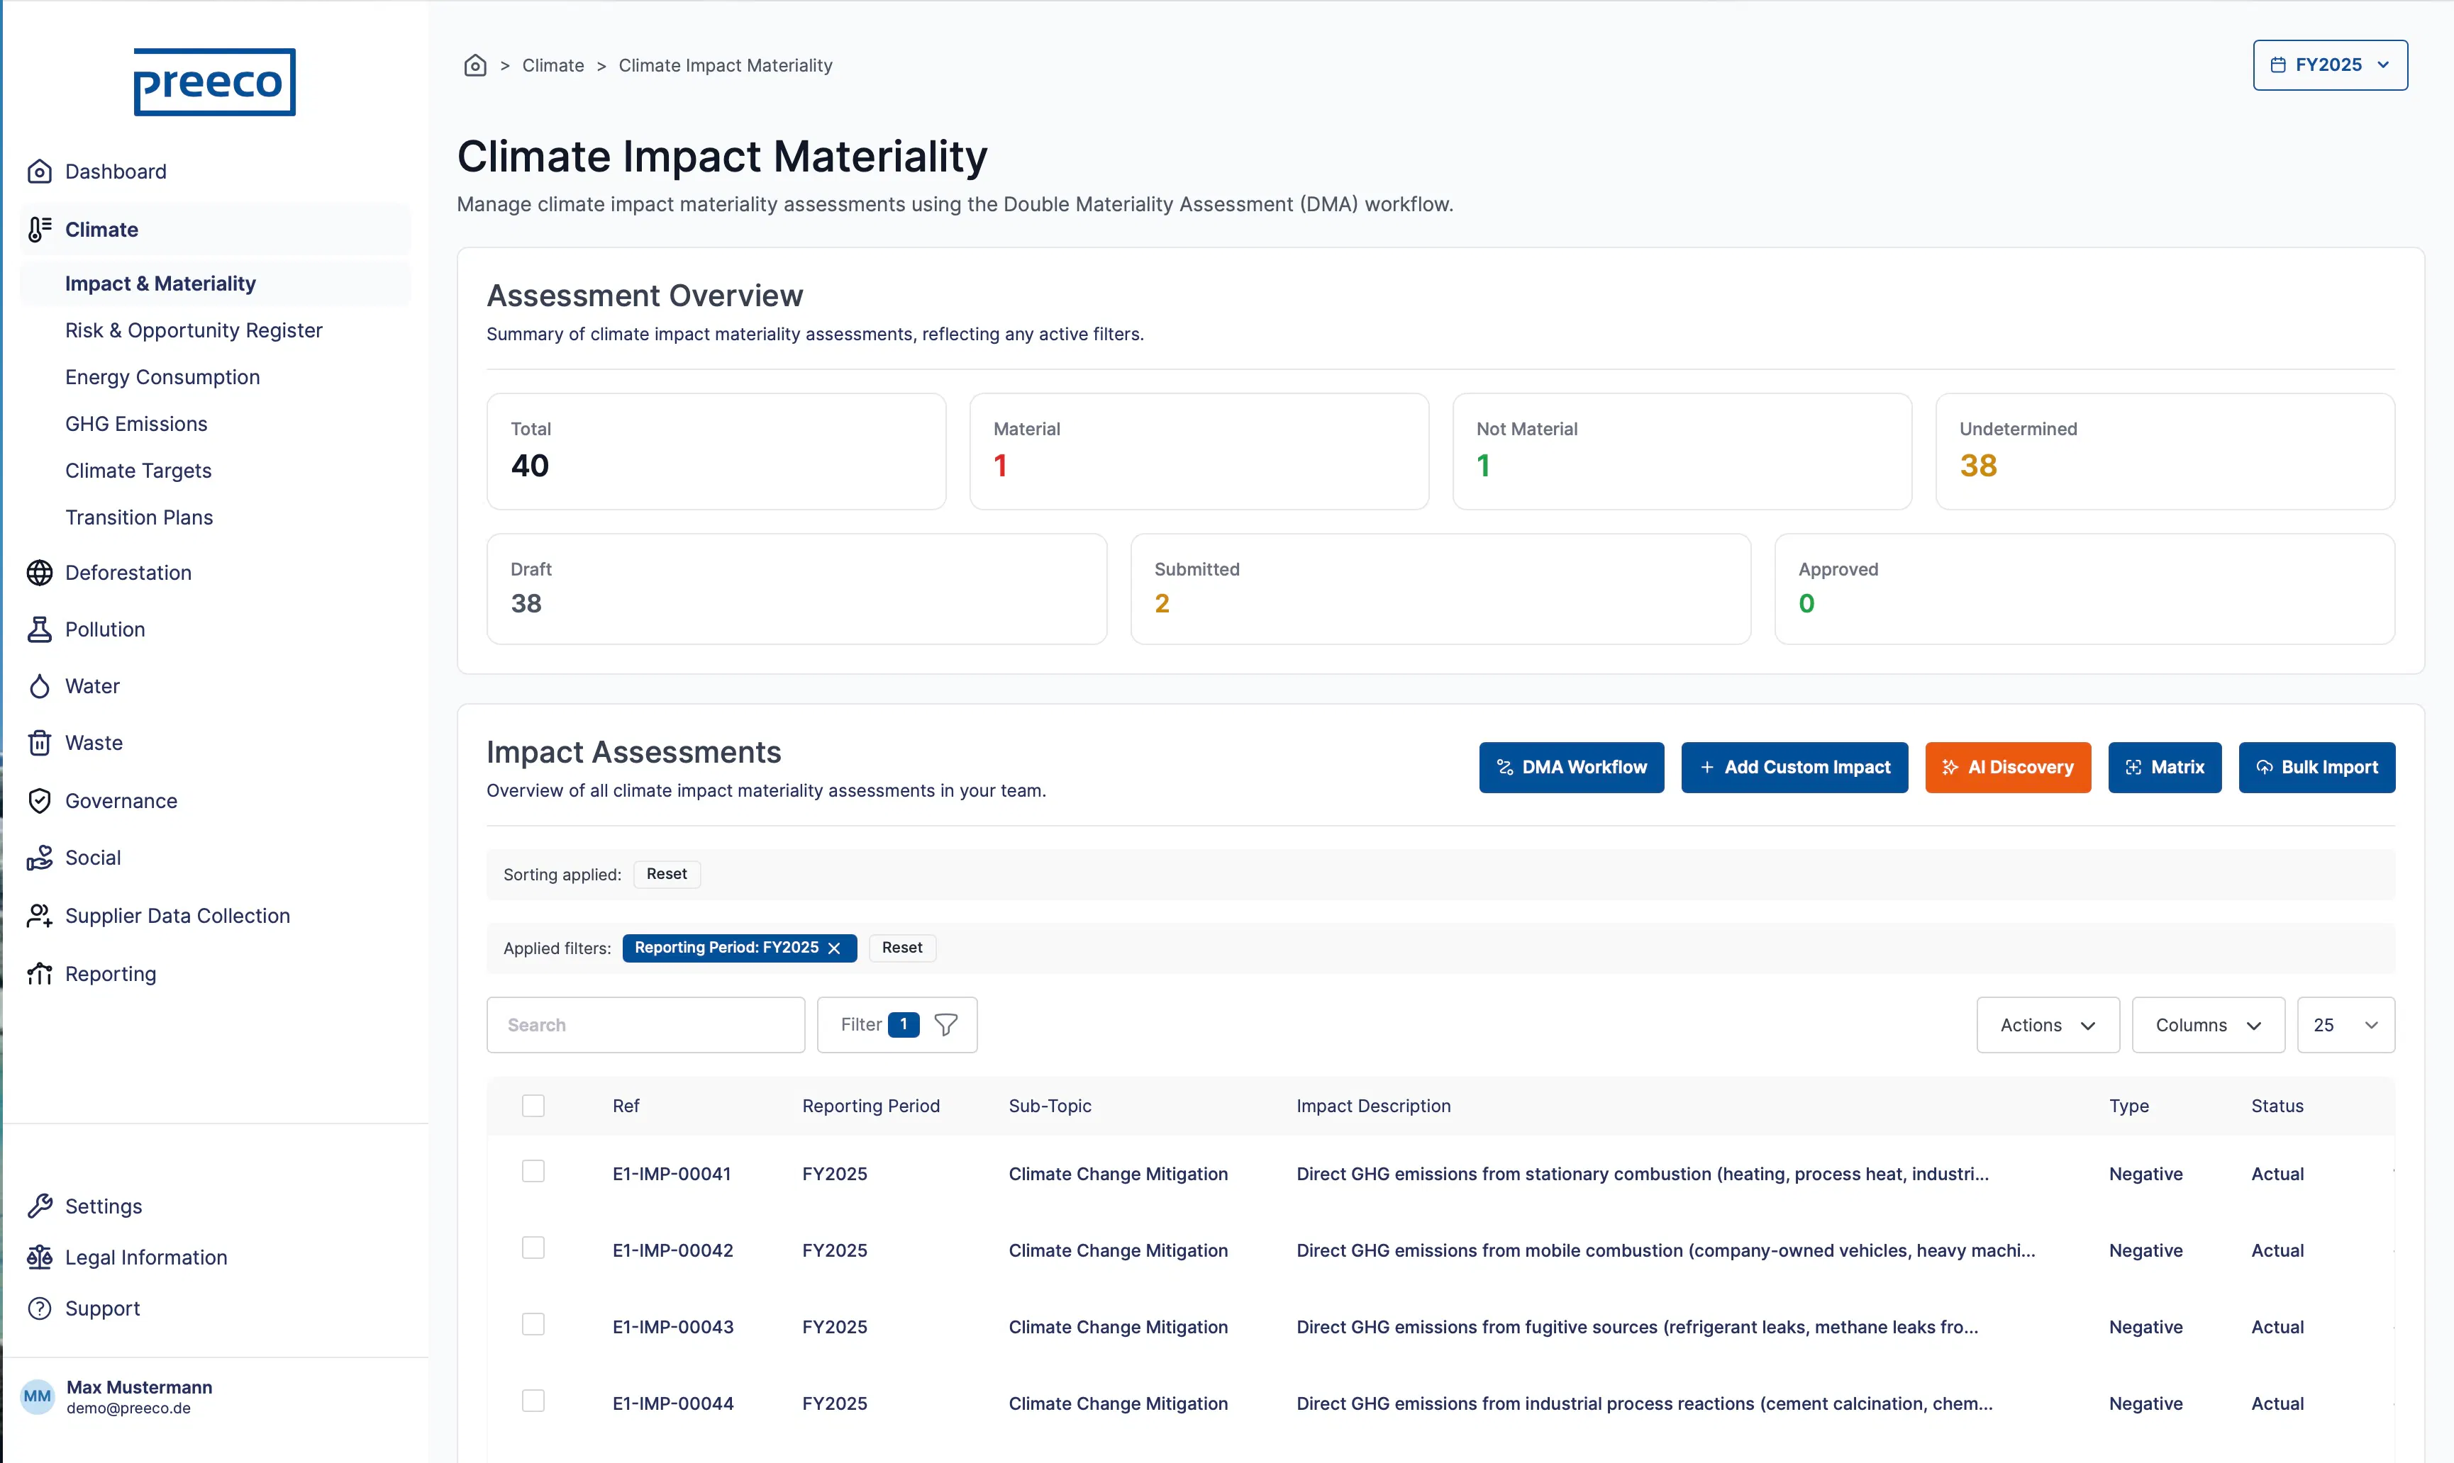The width and height of the screenshot is (2454, 1463).
Task: Open Impact & Materiality submenu item
Action: 216,284
